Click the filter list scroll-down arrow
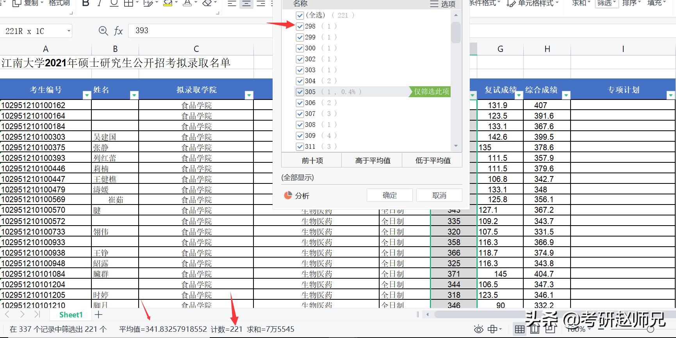Viewport: 676px width, 338px height. [456, 146]
